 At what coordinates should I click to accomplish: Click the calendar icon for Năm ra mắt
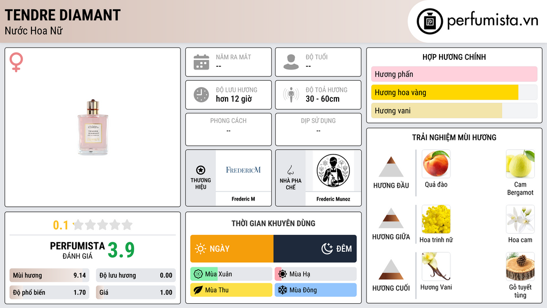click(x=201, y=62)
